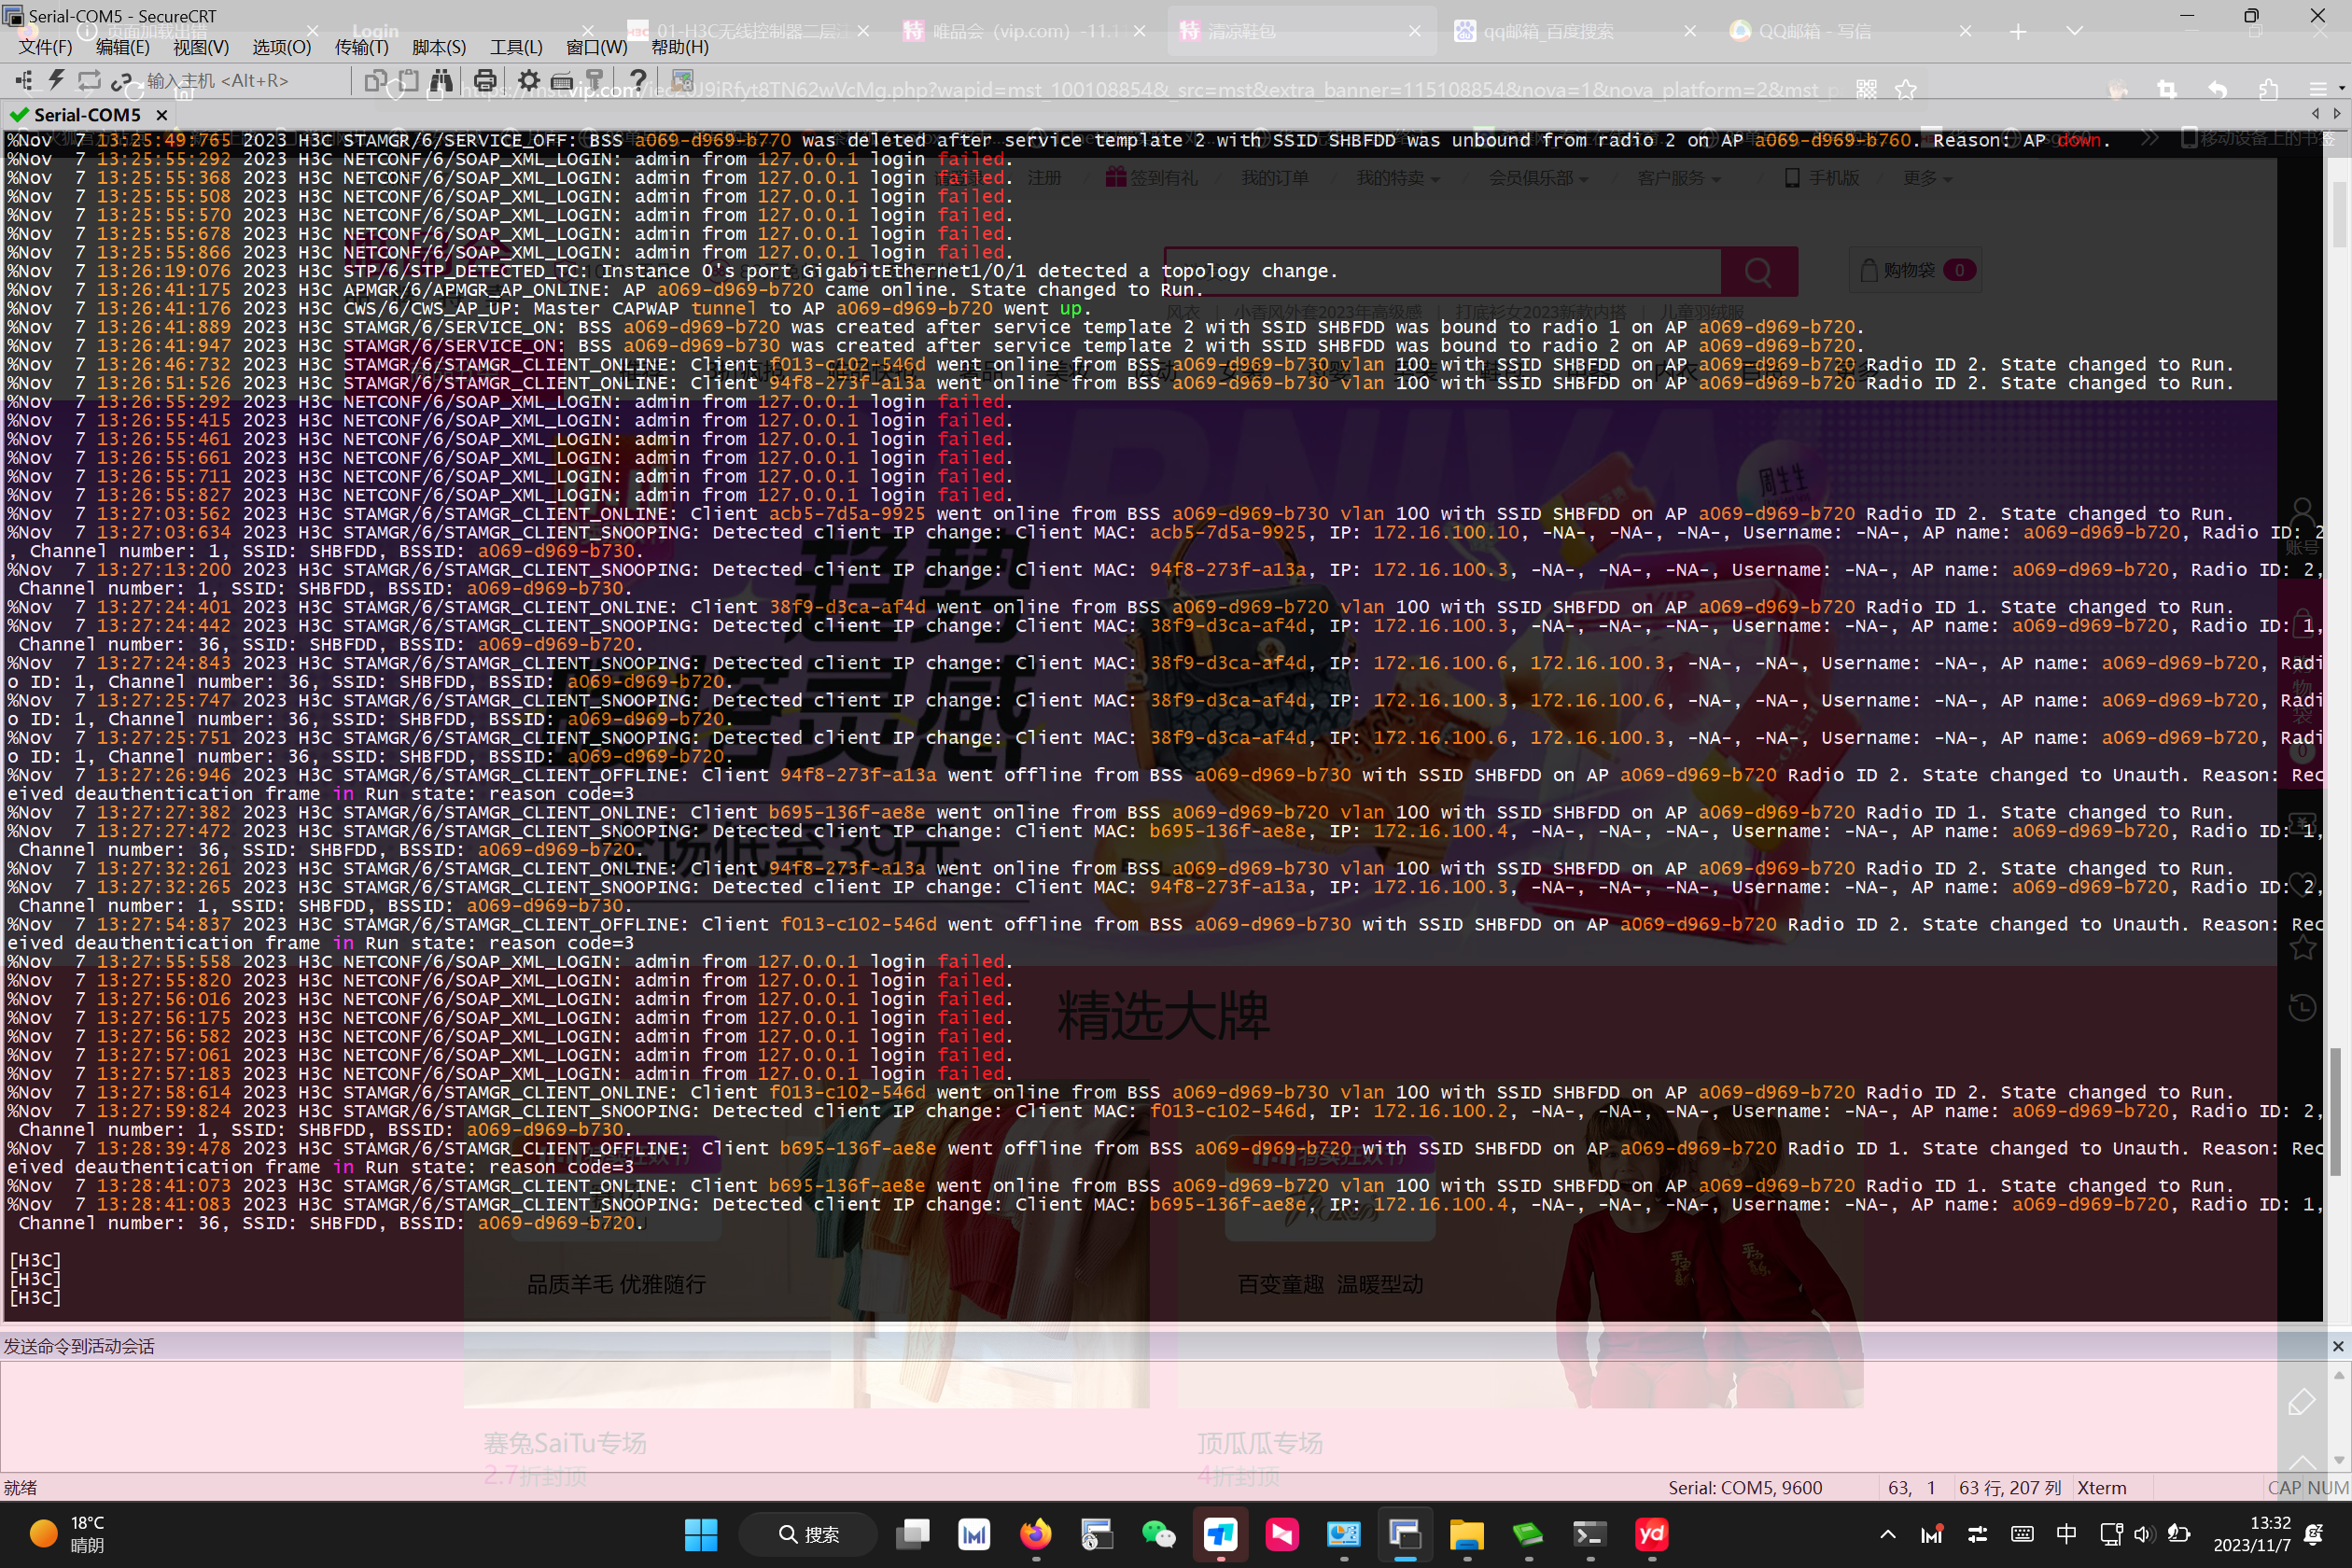Click the Print printer icon
Image resolution: width=2352 pixels, height=1568 pixels.
coord(485,80)
